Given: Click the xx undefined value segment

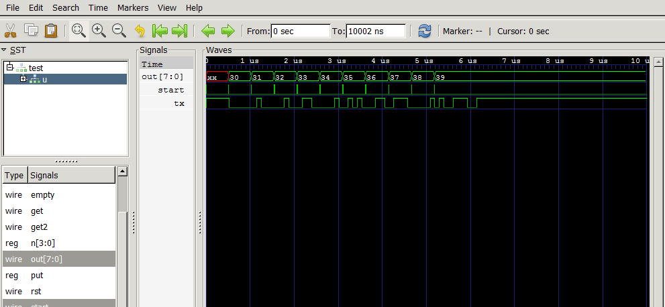Looking at the screenshot, I should click(x=217, y=76).
